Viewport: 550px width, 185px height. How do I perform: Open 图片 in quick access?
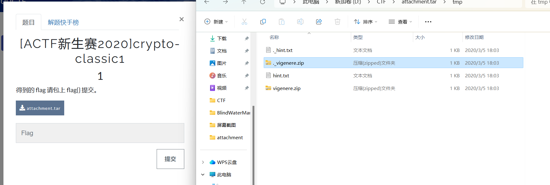click(x=222, y=63)
